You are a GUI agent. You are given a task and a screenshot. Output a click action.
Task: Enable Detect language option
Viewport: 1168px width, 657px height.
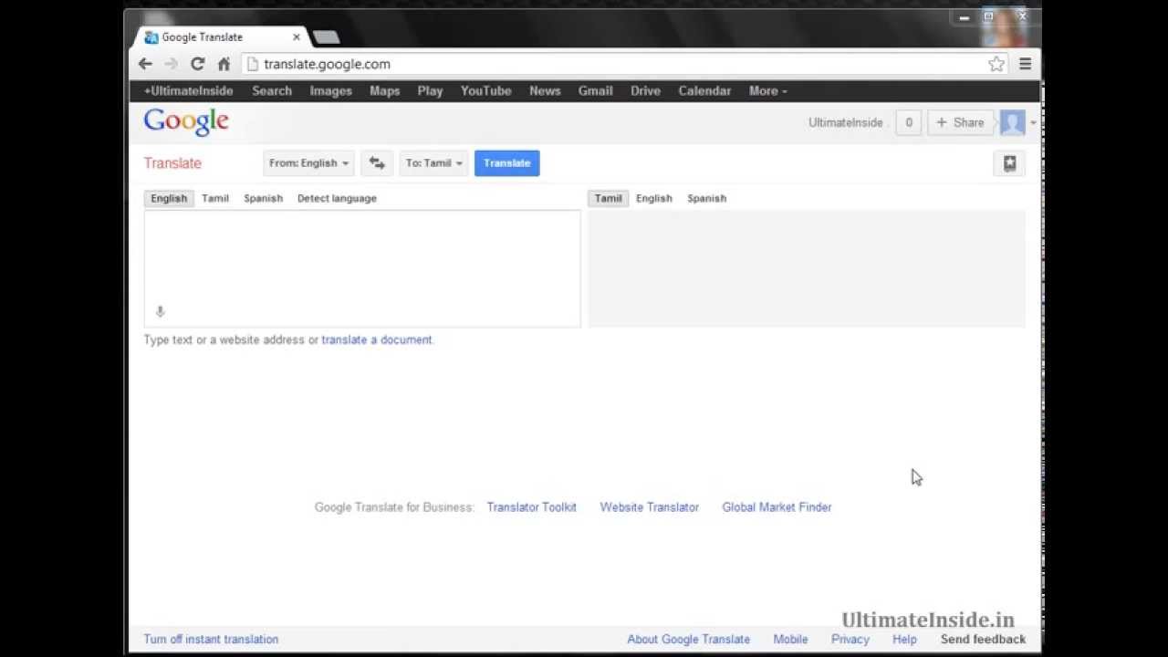pyautogui.click(x=337, y=198)
